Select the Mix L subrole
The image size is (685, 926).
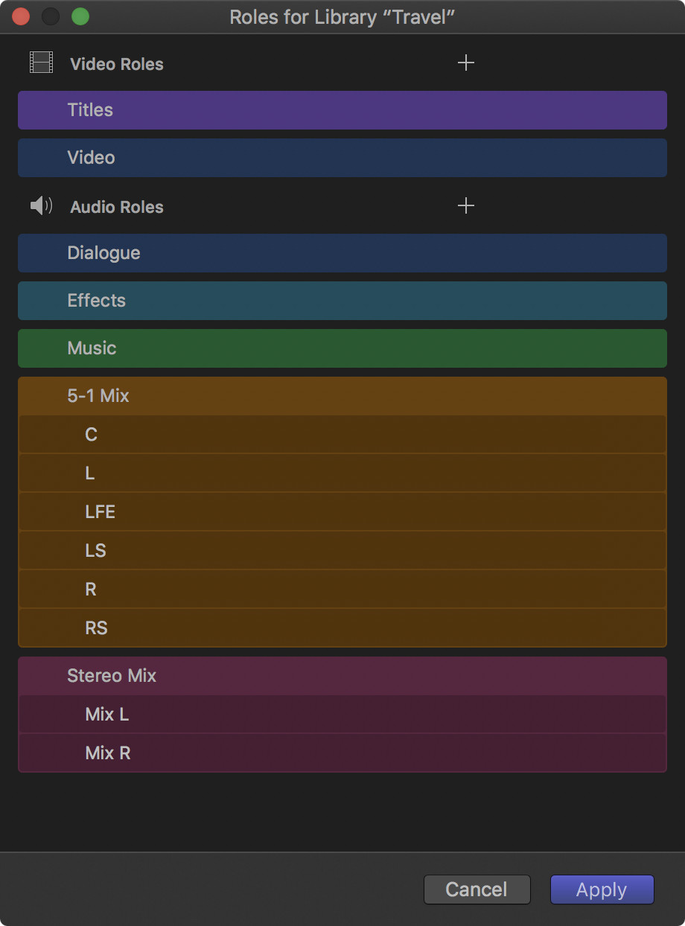[x=342, y=714]
